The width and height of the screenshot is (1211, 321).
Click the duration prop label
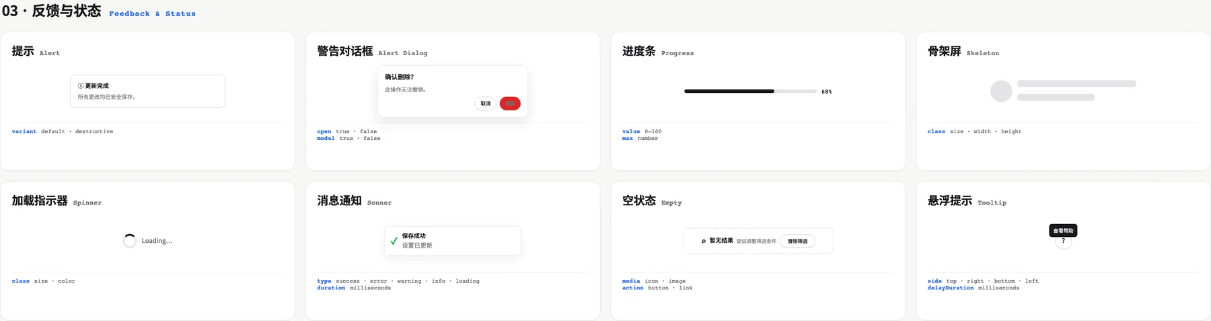331,287
